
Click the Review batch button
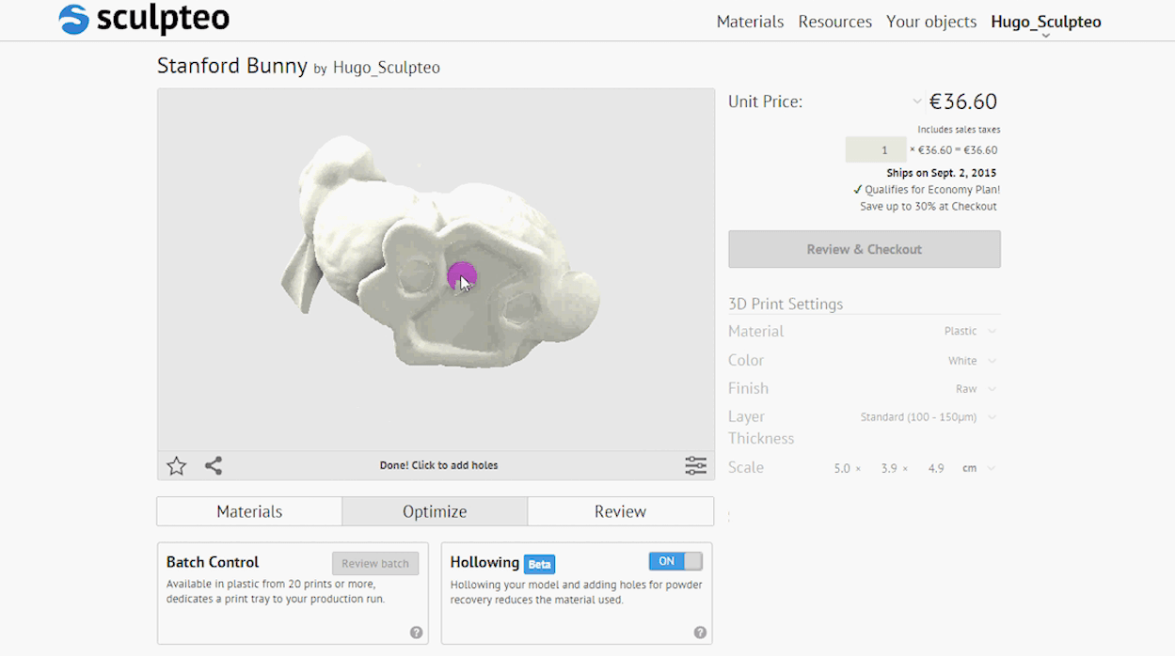tap(374, 563)
